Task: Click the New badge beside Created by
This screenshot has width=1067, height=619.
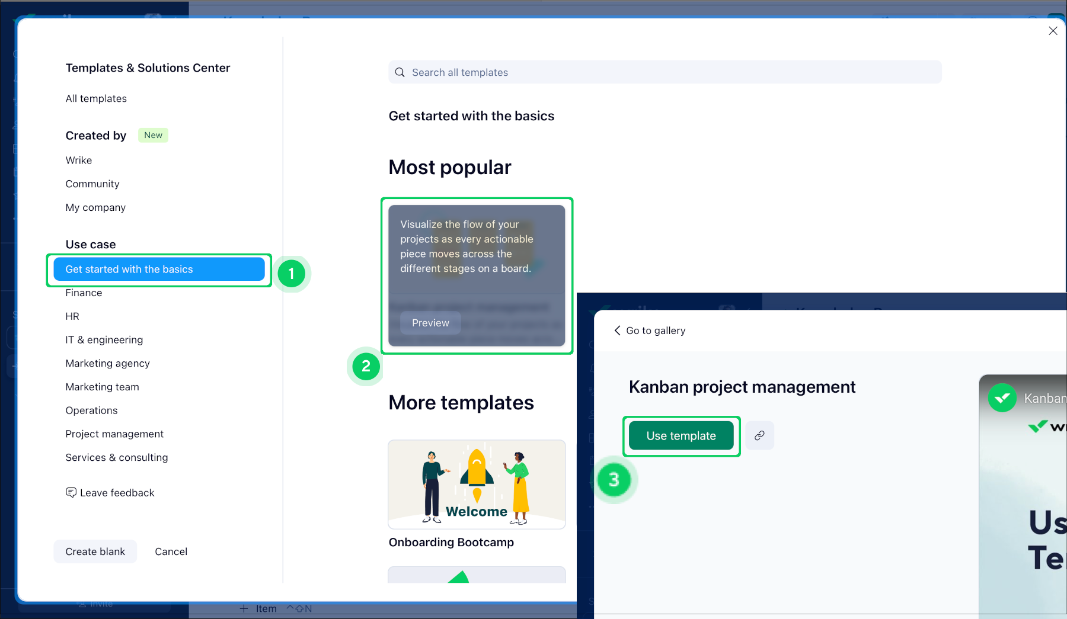Action: click(153, 135)
